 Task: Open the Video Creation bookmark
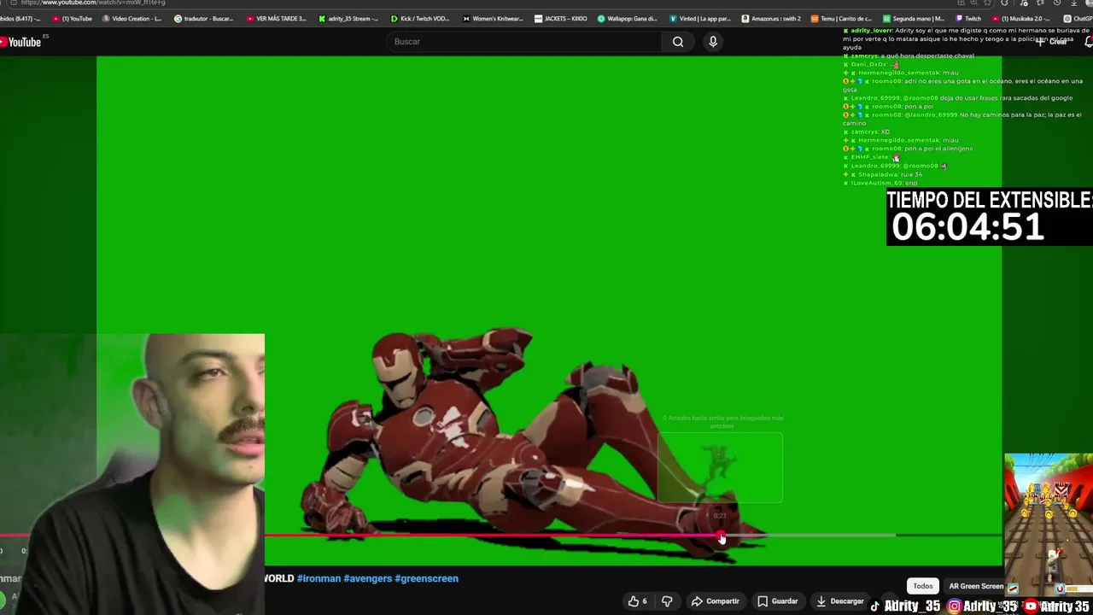click(x=132, y=18)
